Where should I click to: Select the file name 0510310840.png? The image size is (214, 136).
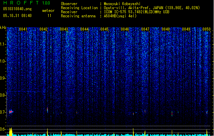(x=17, y=9)
